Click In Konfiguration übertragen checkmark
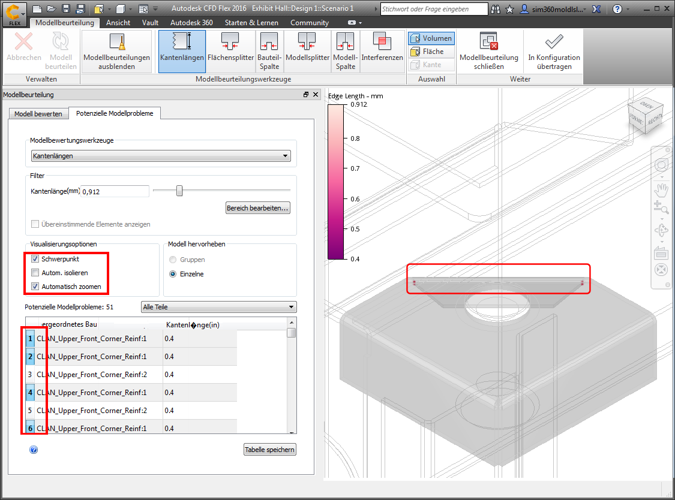The width and height of the screenshot is (675, 500). tap(554, 41)
